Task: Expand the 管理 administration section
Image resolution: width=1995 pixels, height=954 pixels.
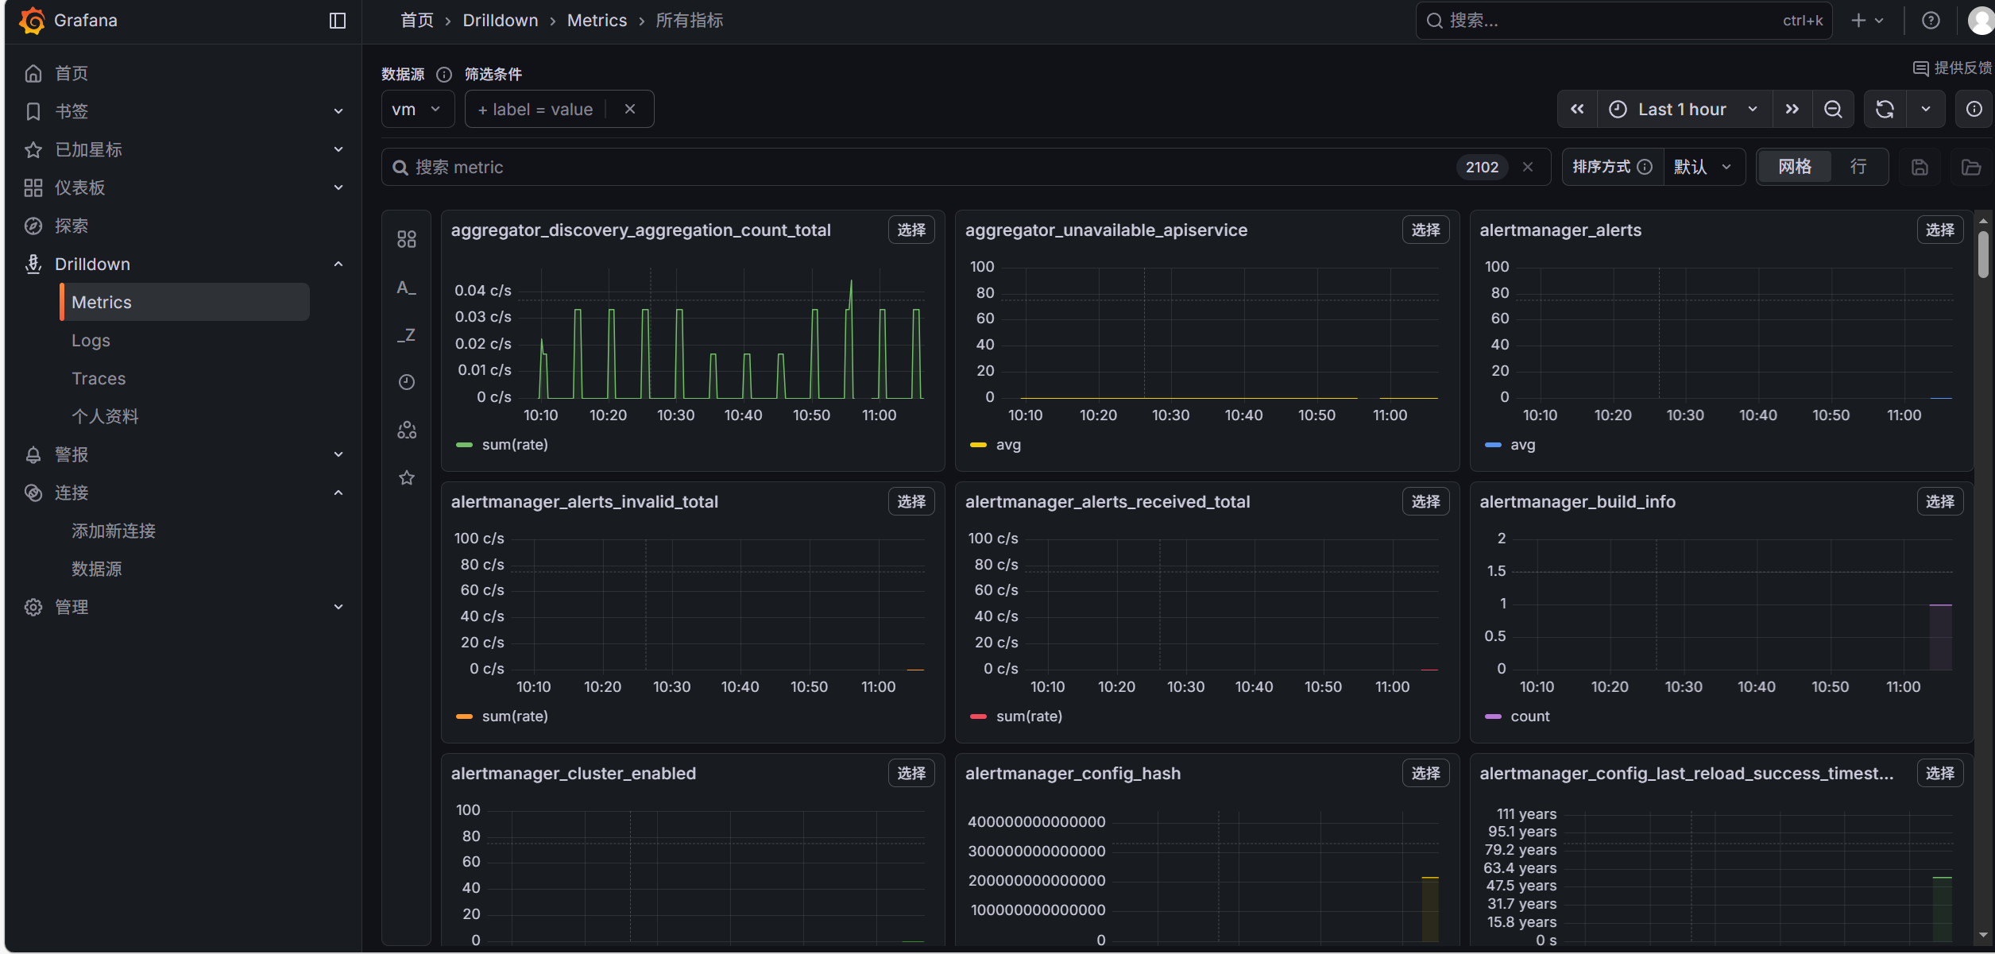Action: click(x=338, y=608)
